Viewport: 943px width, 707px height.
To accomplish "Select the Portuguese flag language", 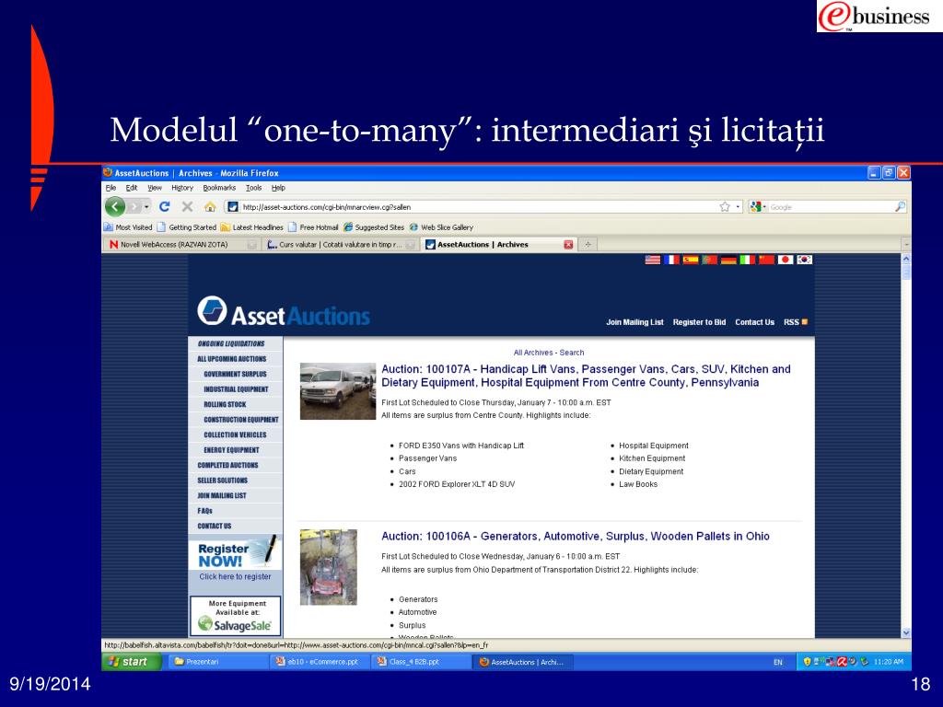I will (x=710, y=260).
